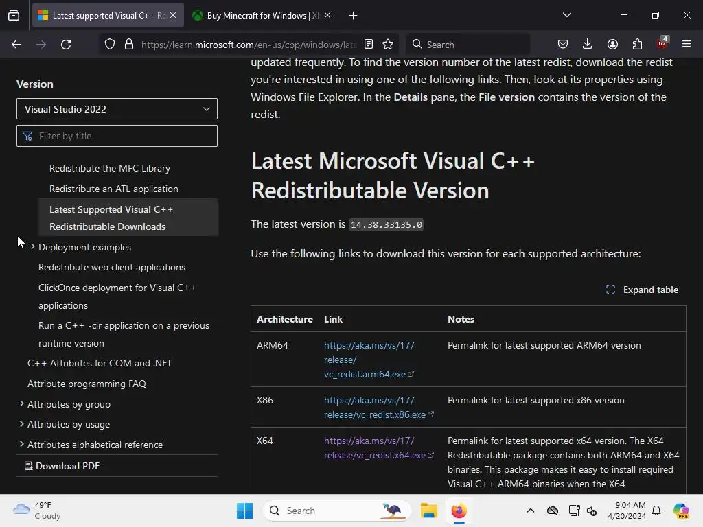Open Redistribute an ATL application
The height and width of the screenshot is (527, 703).
[x=114, y=189]
